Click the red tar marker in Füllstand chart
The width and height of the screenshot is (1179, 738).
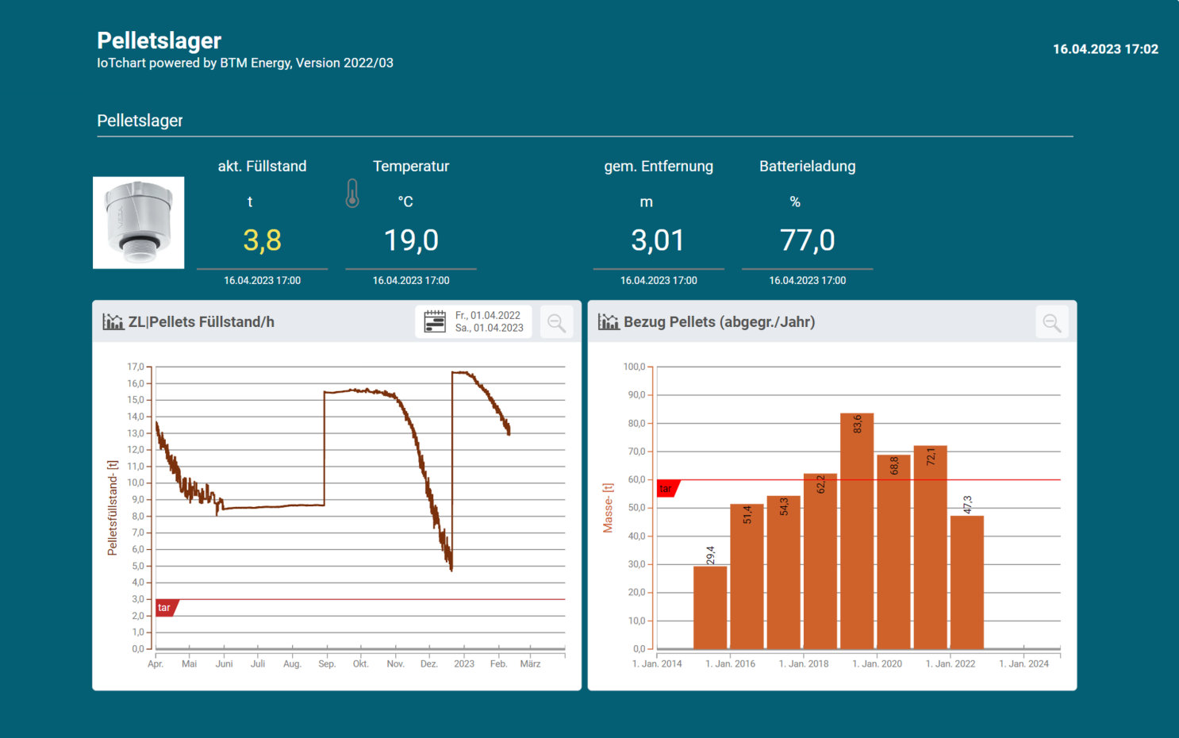click(166, 608)
